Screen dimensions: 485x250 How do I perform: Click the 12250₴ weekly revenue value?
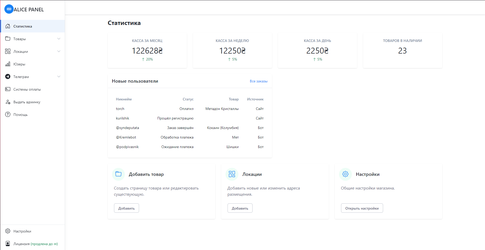[232, 51]
